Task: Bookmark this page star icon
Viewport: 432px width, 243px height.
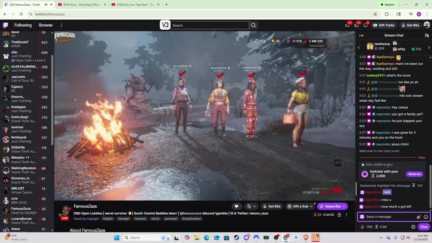Action: point(375,14)
